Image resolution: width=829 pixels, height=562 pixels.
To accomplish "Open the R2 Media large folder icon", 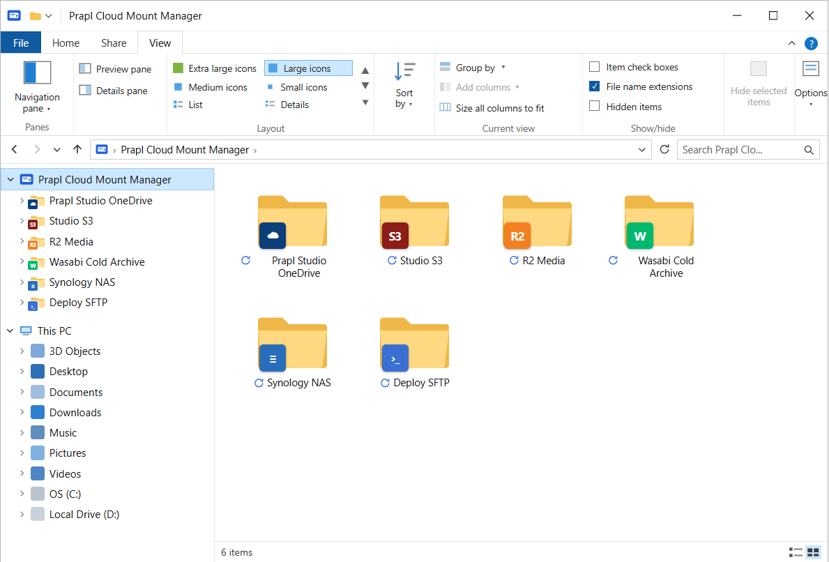I will (537, 222).
